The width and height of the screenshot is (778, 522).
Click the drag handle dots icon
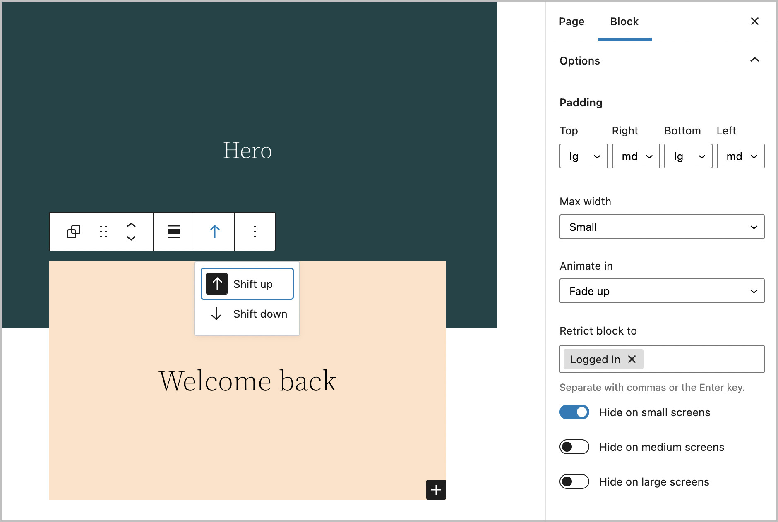pyautogui.click(x=103, y=232)
